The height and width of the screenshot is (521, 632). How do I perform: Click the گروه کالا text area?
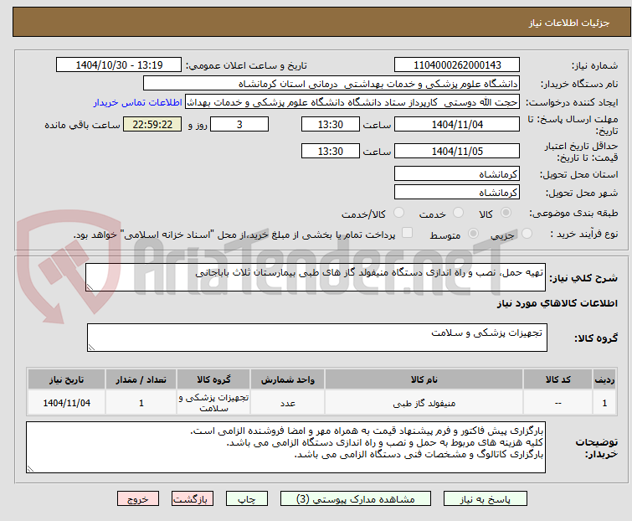coord(317,338)
